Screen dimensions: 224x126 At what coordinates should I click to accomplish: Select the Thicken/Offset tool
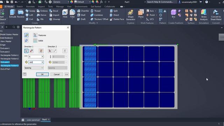pos(99,19)
